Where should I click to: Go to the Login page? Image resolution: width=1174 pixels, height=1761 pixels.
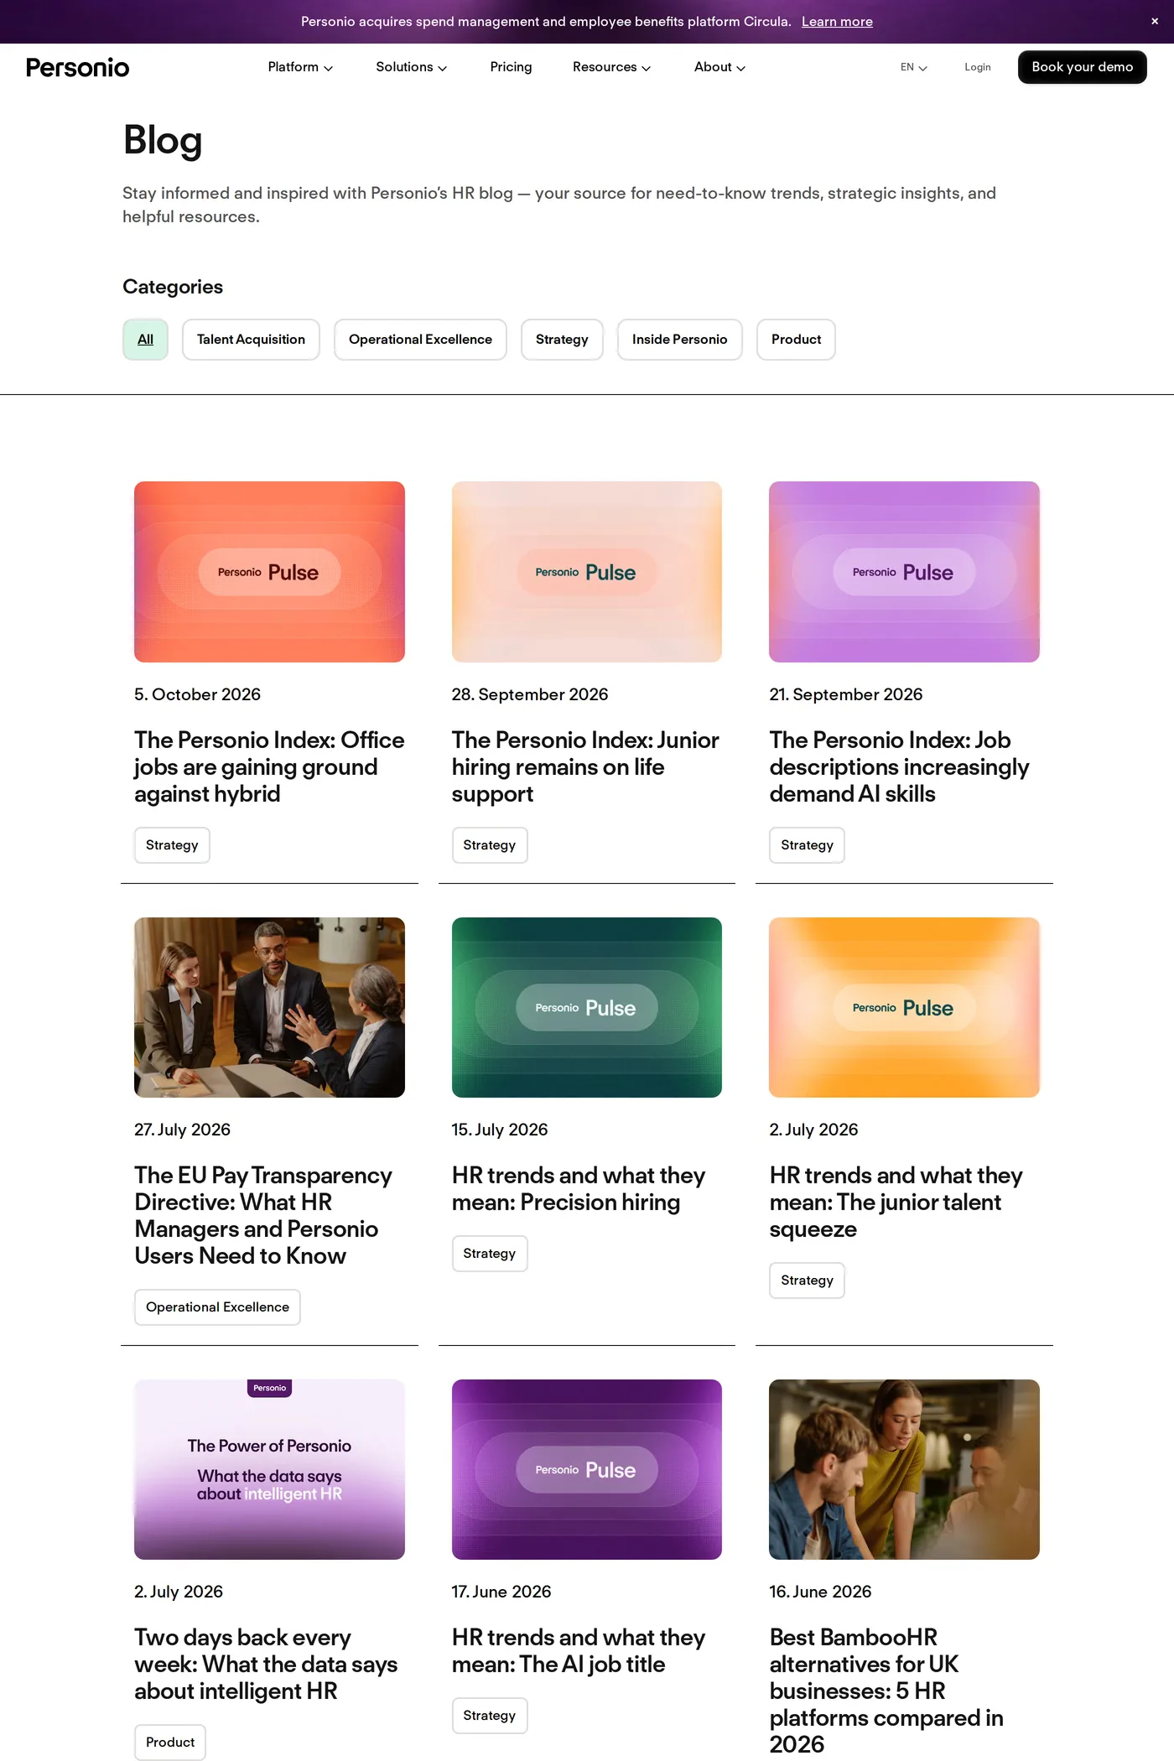click(978, 67)
